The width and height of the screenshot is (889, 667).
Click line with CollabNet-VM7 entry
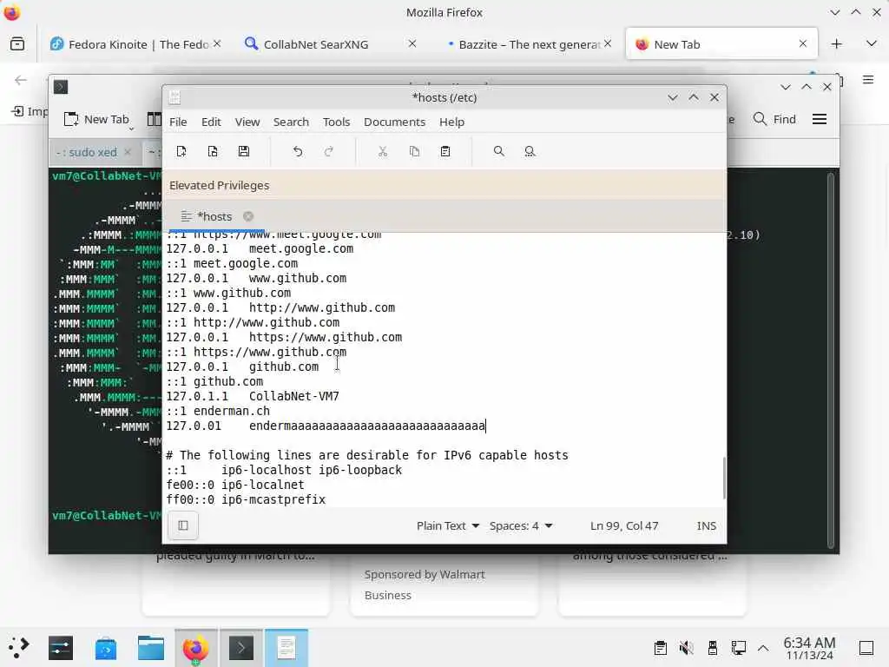(253, 396)
